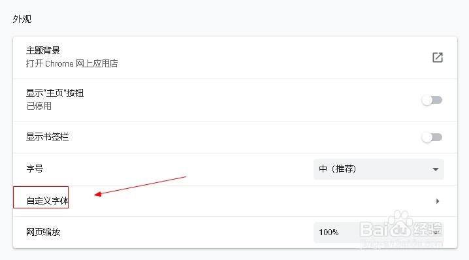Screen dimensions: 469x260
Task: Click the 网页缩放 row label
Action: pyautogui.click(x=43, y=232)
